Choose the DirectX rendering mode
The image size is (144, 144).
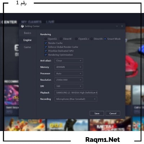click(x=61, y=39)
